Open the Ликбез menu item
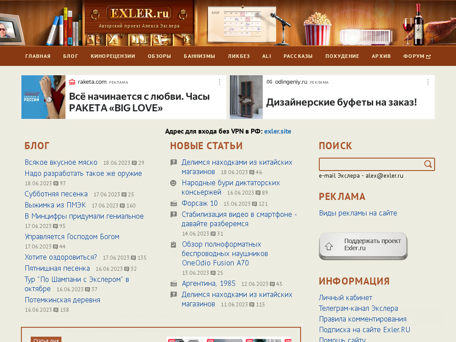The image size is (456, 342). point(239,56)
